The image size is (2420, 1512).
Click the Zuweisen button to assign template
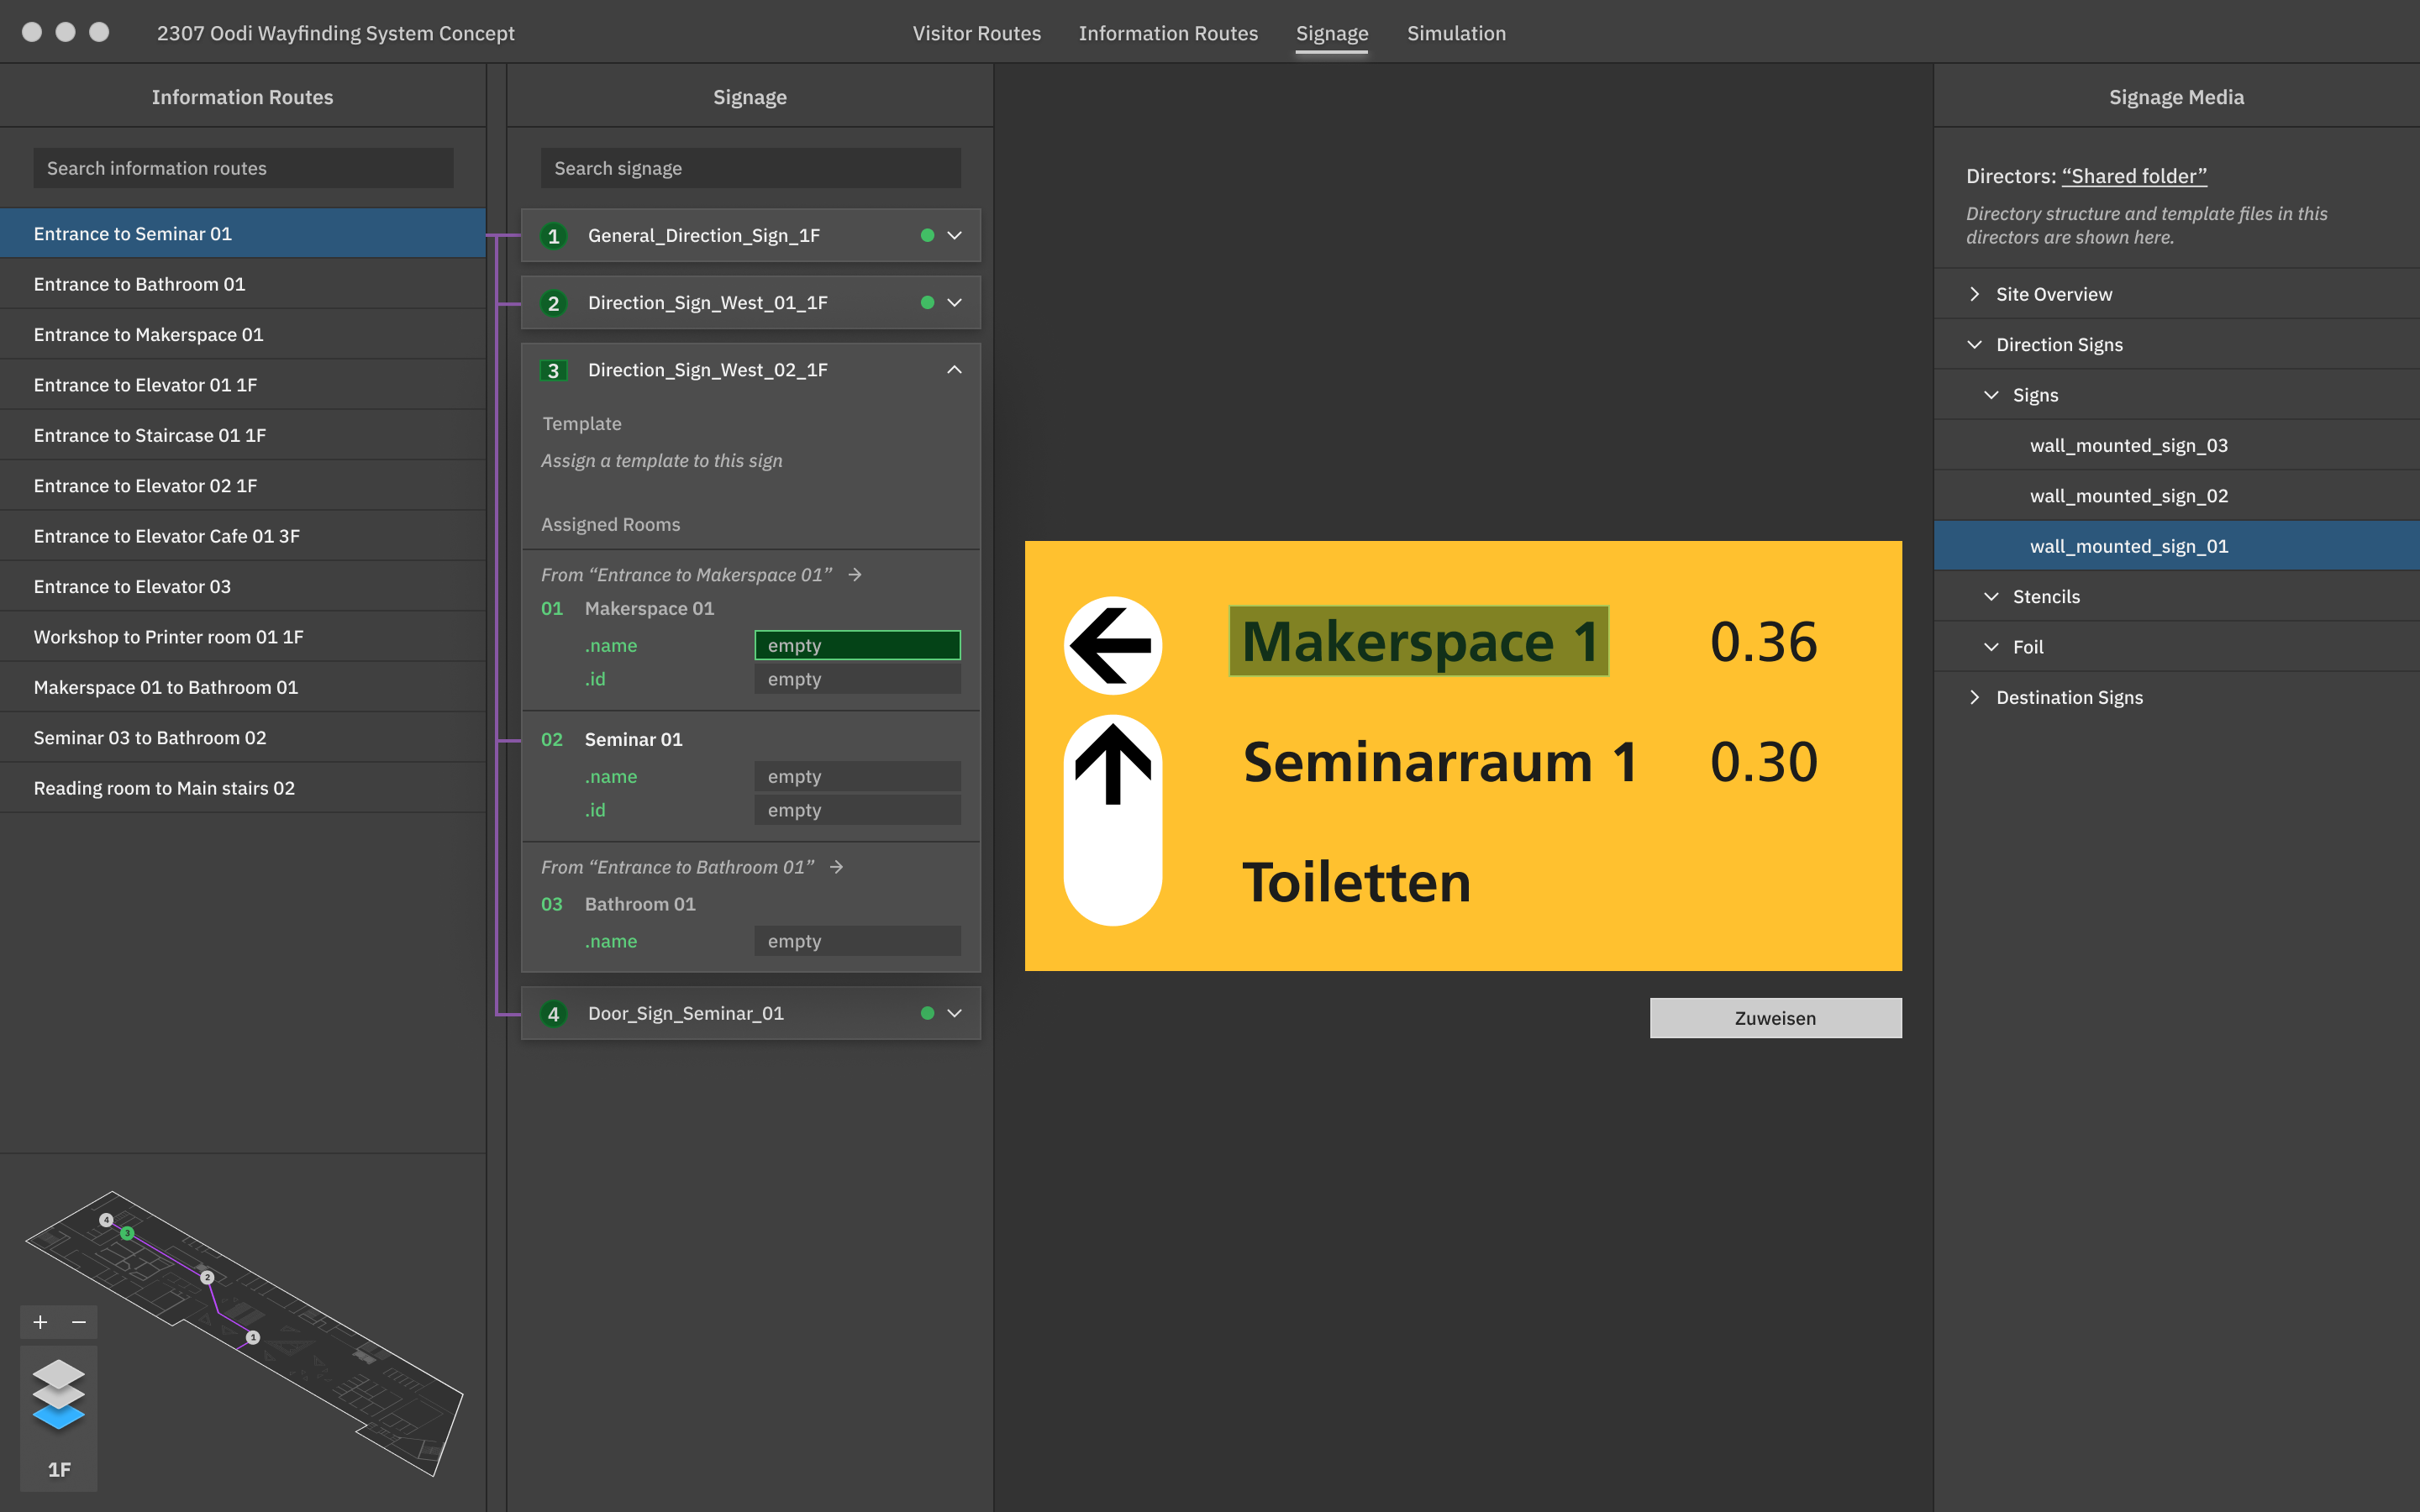(x=1776, y=1017)
